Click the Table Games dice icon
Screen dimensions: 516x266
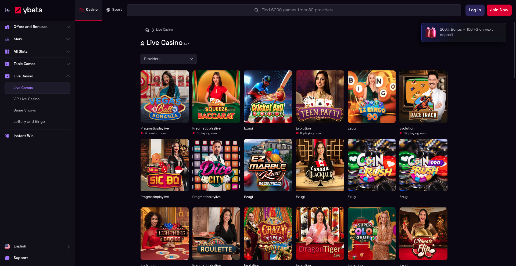7,64
